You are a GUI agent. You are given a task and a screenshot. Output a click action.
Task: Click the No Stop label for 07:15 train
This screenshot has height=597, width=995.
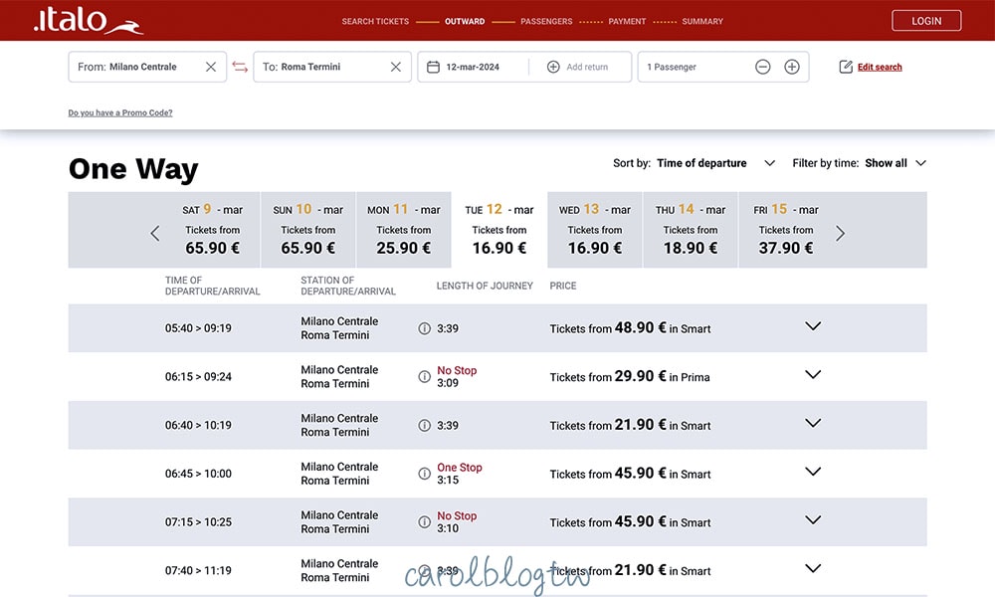457,515
